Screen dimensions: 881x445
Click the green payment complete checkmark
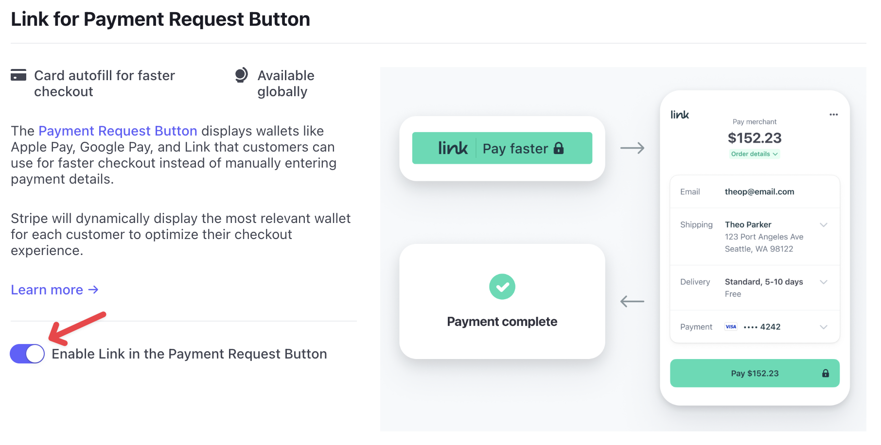coord(502,287)
